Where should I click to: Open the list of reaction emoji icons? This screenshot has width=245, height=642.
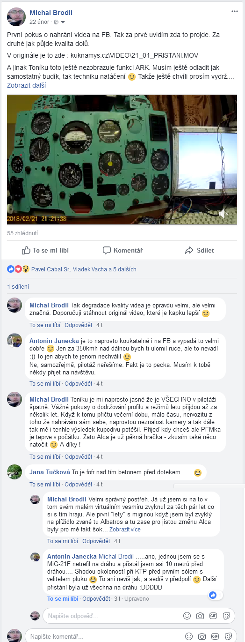18,269
